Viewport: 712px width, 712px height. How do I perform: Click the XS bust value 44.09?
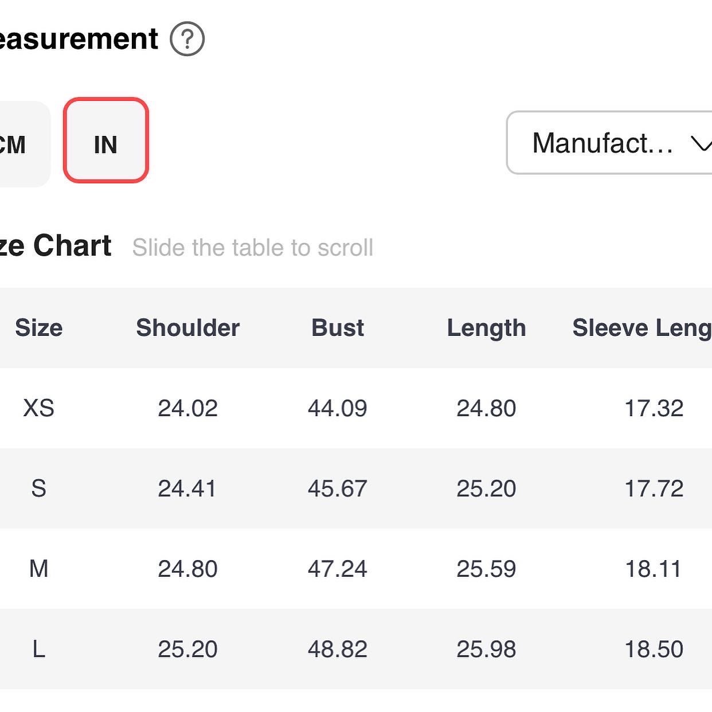pyautogui.click(x=337, y=408)
